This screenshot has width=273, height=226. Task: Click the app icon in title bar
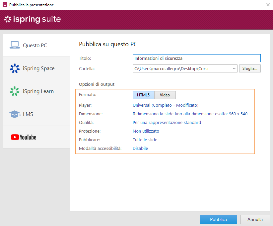pos(5,5)
